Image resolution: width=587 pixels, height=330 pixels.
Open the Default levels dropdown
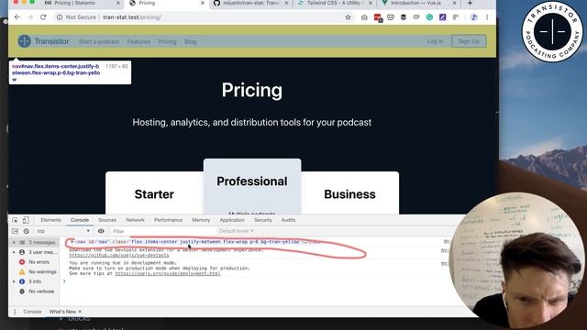click(237, 231)
